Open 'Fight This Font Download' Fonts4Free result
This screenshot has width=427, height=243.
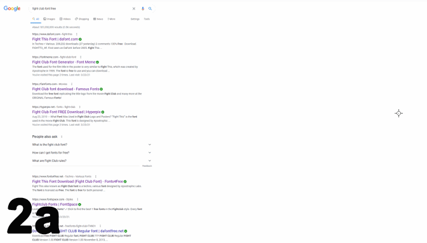(77, 181)
